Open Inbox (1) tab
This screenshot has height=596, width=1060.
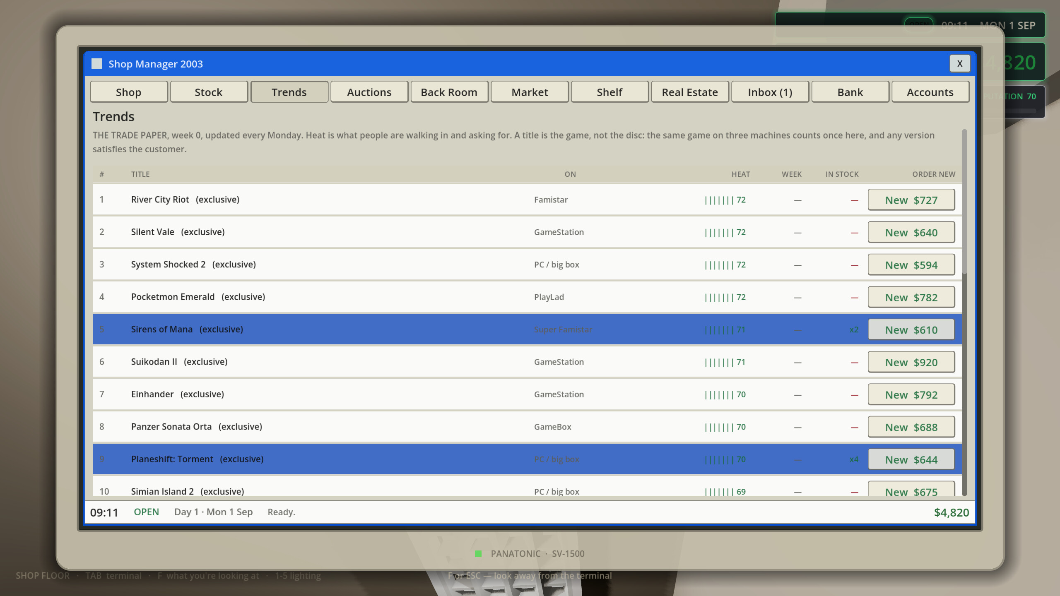click(x=770, y=92)
